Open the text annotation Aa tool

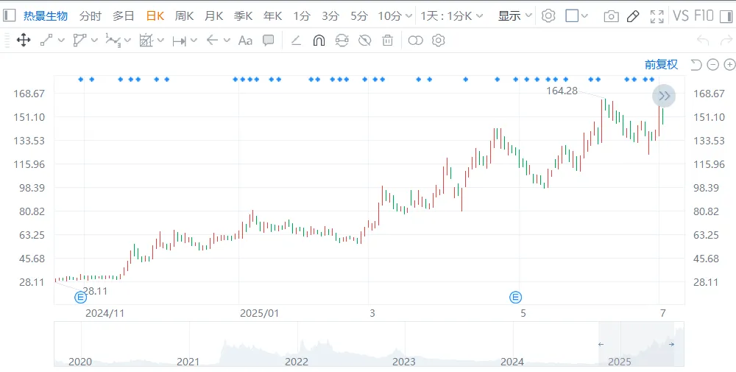pyautogui.click(x=245, y=41)
